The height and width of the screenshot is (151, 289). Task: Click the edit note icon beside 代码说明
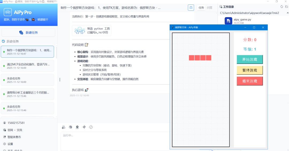pos(86,45)
